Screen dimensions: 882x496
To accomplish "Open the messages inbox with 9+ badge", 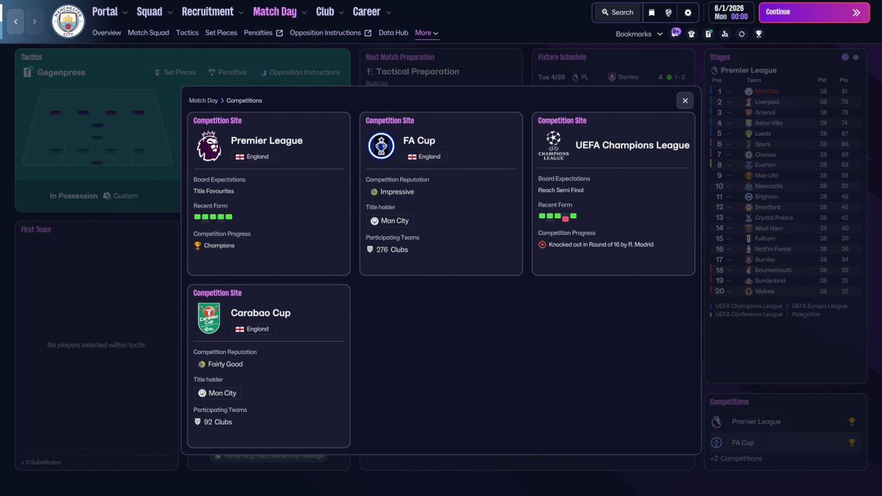I will click(x=676, y=32).
